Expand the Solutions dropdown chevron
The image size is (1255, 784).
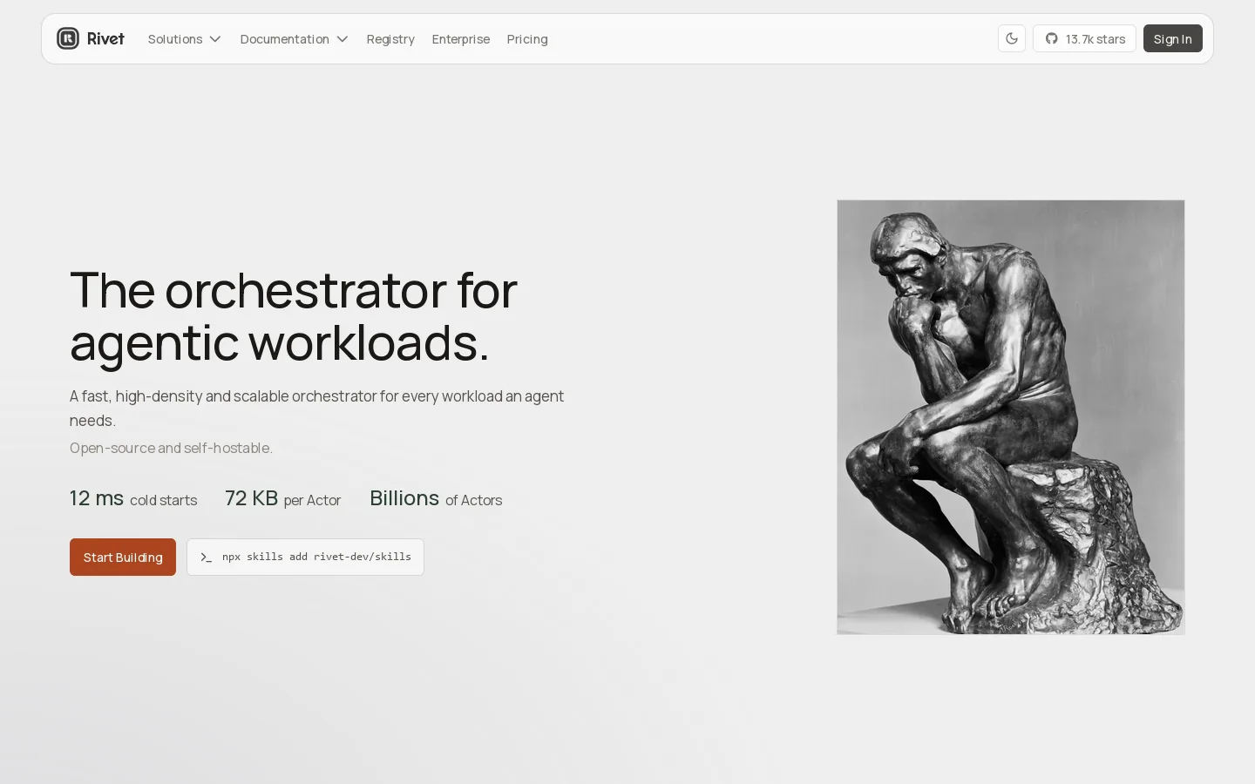point(215,39)
